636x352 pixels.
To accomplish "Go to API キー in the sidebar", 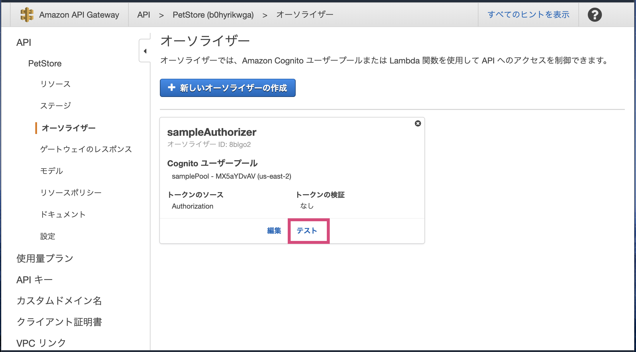I will (x=34, y=280).
